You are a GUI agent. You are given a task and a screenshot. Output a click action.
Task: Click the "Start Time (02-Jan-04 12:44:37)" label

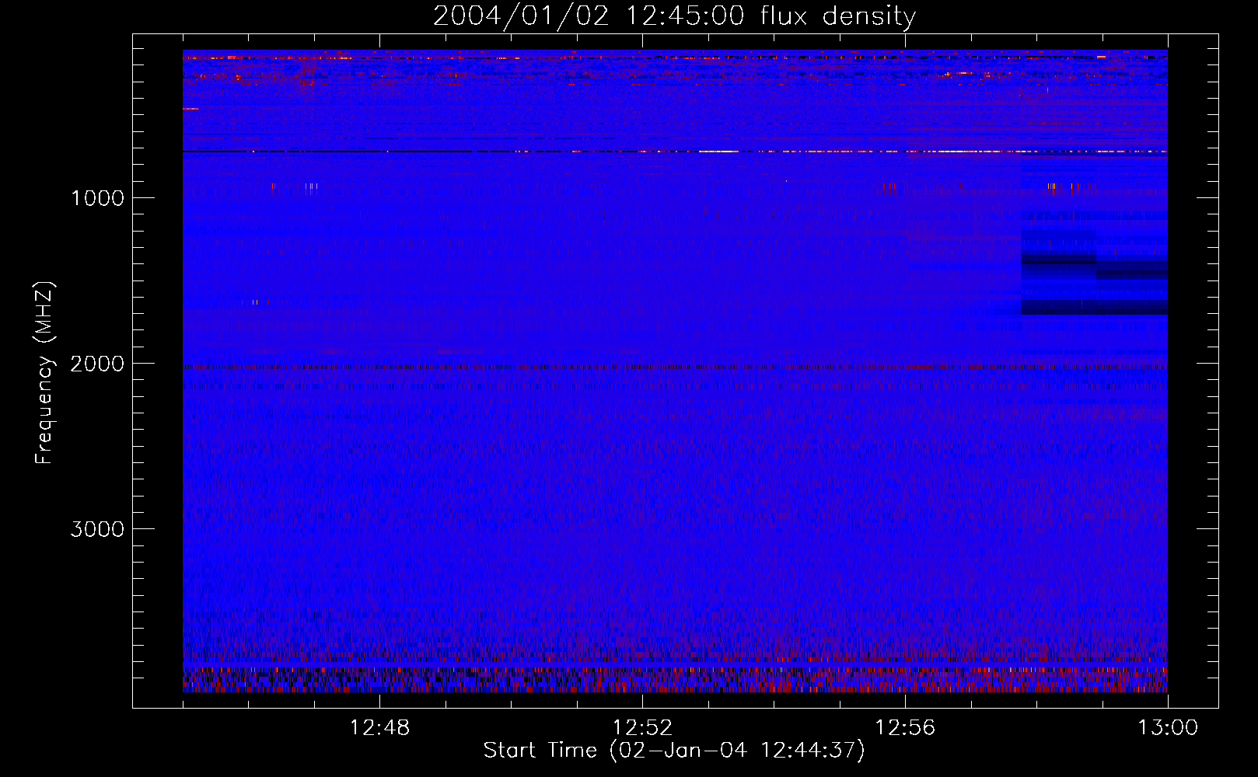pos(674,751)
